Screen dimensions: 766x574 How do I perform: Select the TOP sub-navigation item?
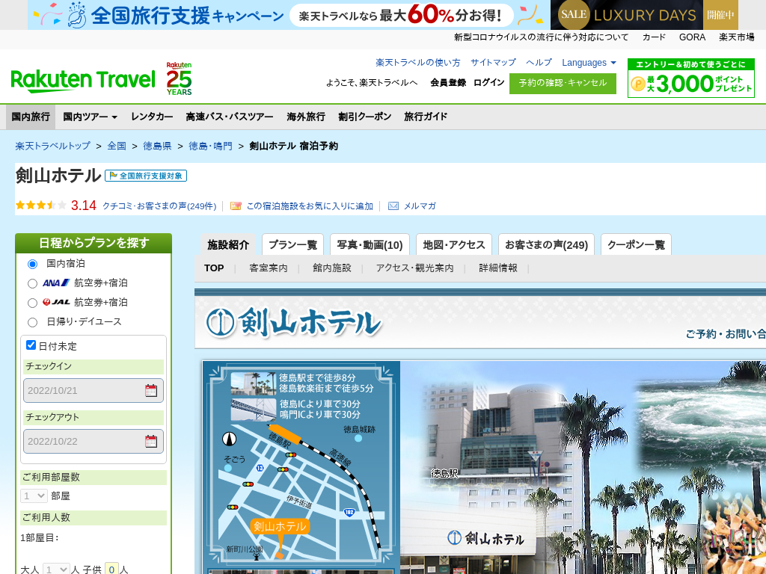(214, 268)
